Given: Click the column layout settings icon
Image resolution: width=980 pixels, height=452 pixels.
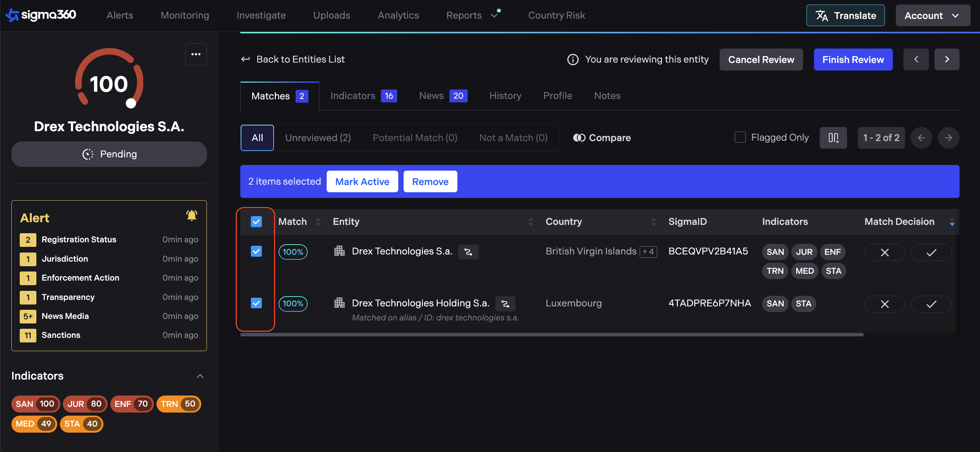Looking at the screenshot, I should pyautogui.click(x=833, y=138).
